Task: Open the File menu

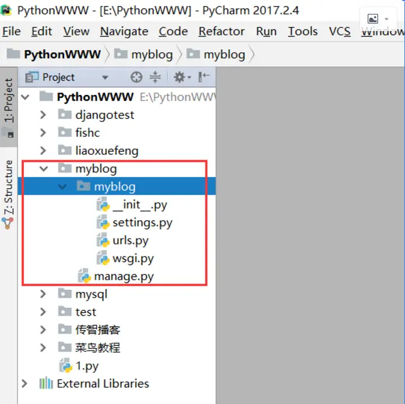Action: [11, 31]
